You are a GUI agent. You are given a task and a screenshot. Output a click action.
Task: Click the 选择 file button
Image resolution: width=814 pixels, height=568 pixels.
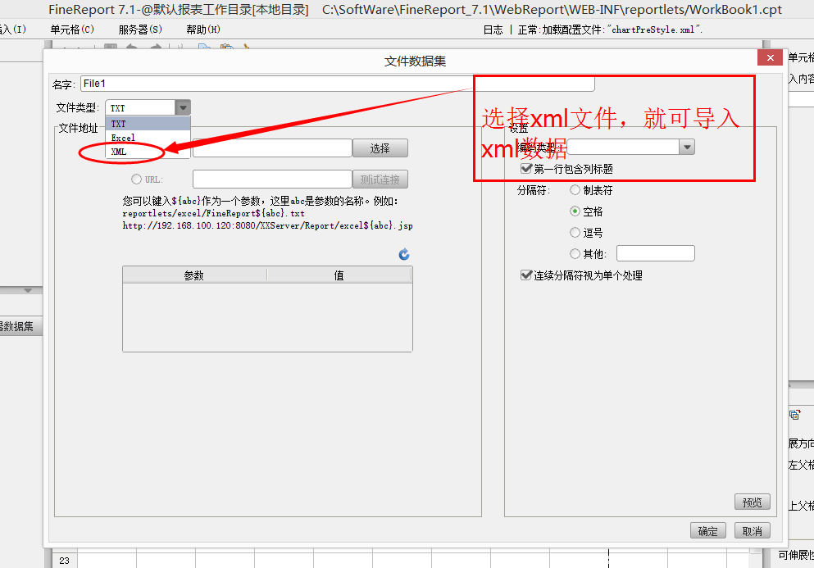click(380, 148)
